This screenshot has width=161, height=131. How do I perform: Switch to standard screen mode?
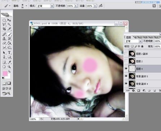(4, 88)
